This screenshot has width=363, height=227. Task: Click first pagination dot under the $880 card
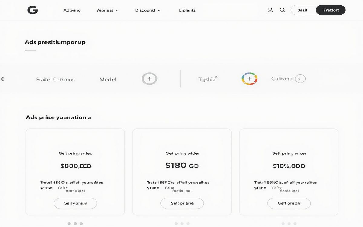coord(69,224)
